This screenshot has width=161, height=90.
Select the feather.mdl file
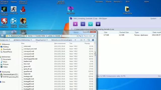point(28,61)
